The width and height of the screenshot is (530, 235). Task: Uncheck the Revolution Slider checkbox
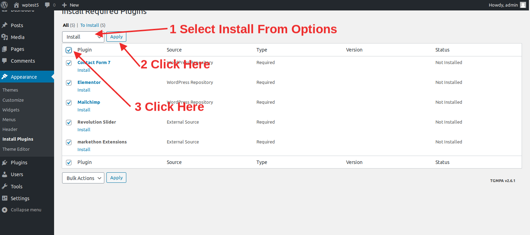click(69, 123)
